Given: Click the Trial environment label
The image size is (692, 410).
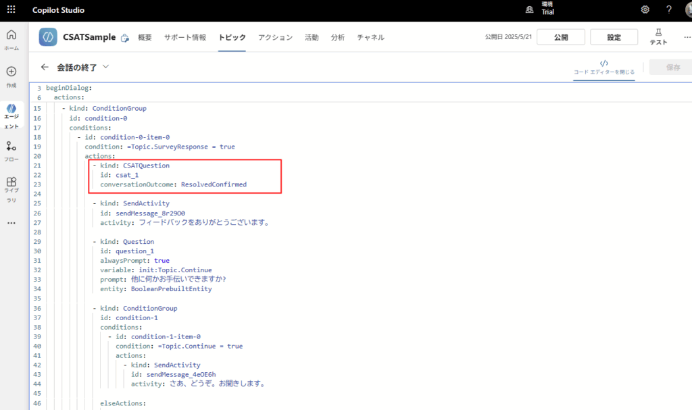Looking at the screenshot, I should (547, 12).
